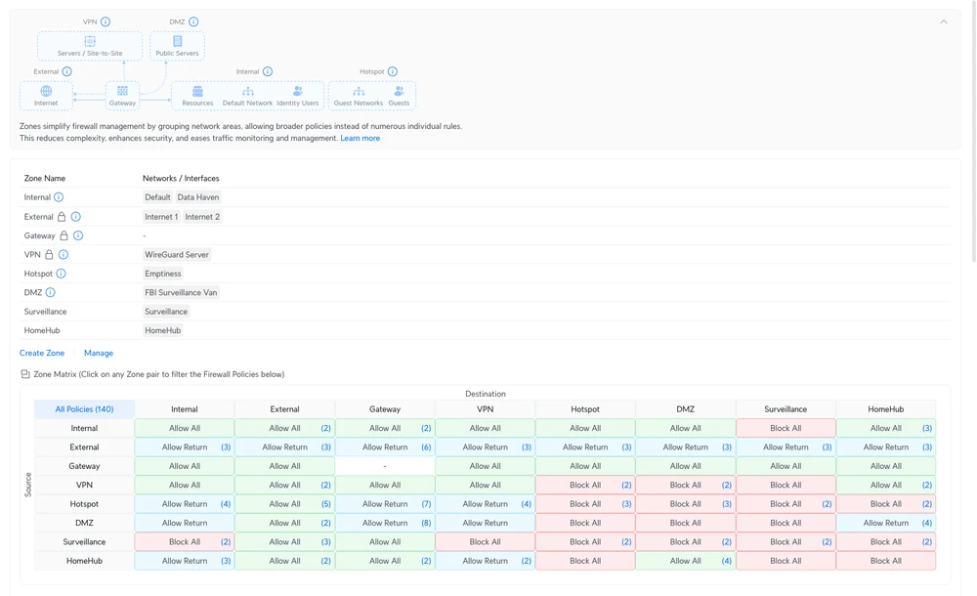The width and height of the screenshot is (977, 596).
Task: Filter by Internal to Surveillance Block All cell
Action: coord(786,428)
